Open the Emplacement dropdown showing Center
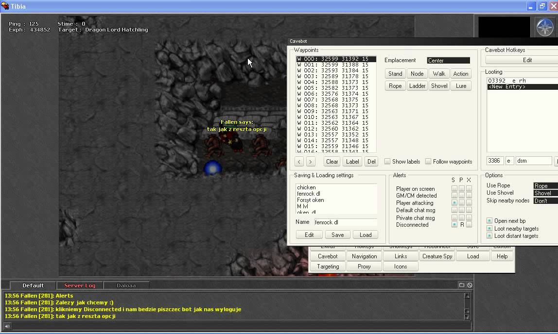 pyautogui.click(x=448, y=60)
